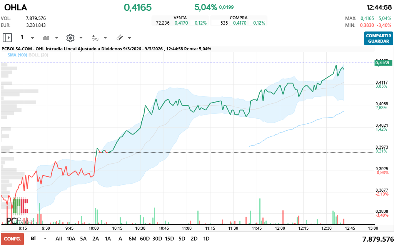Select the mountain chart type icon
The height and width of the screenshot is (247, 399).
click(45, 37)
